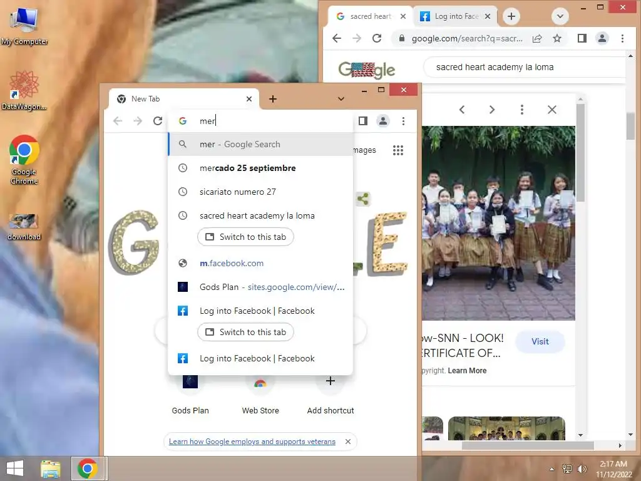Open File Explorer from the taskbar
Viewport: 641px width, 481px height.
point(51,468)
